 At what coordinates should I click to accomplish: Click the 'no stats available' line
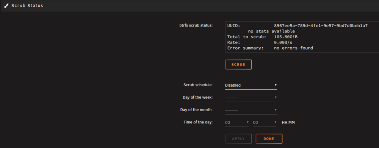point(271,31)
